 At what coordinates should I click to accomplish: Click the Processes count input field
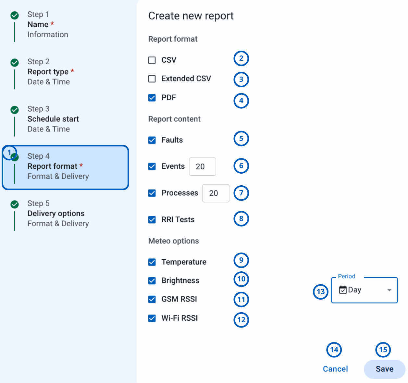(x=216, y=193)
